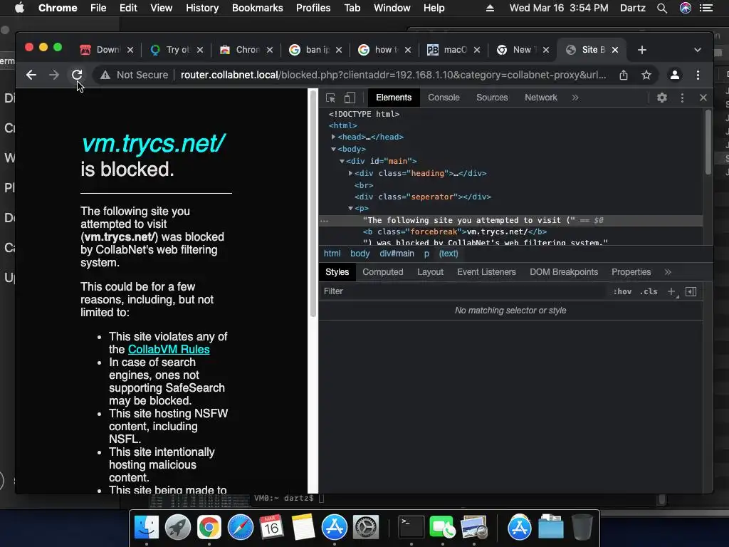Open the Properties tab

631,272
